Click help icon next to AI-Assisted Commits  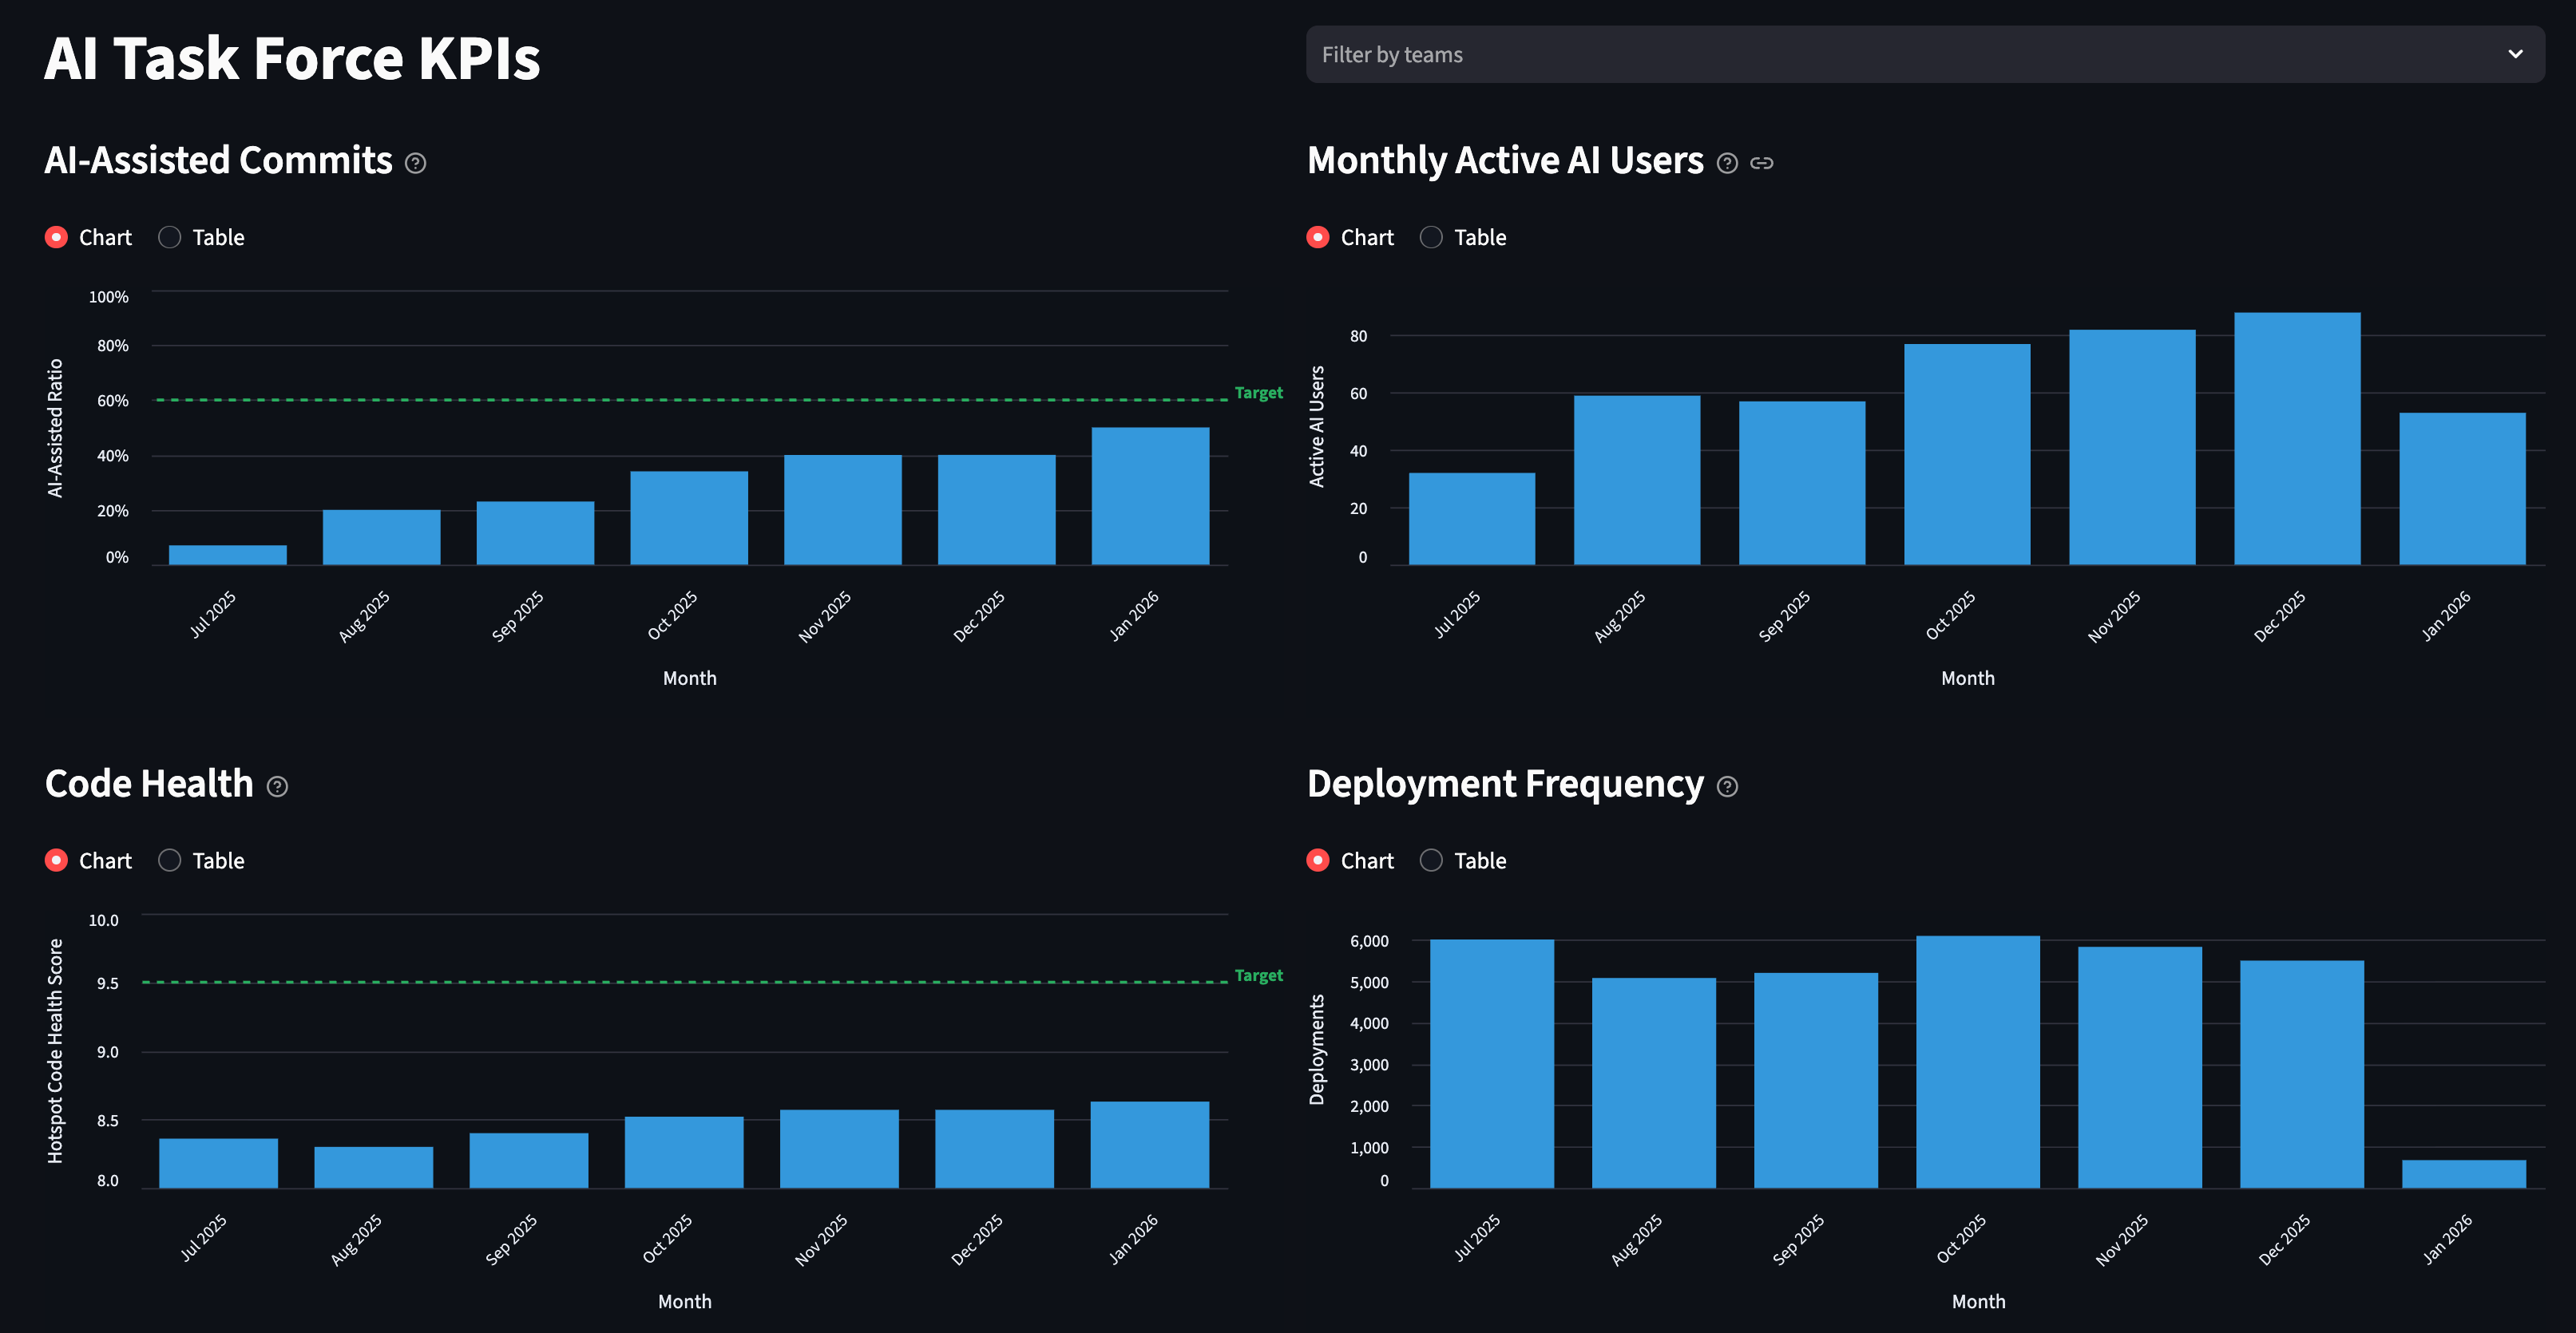pos(415,163)
